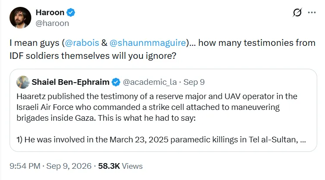325x180 pixels.
Task: Open Shaiel Ben-Ephraim's small avatar
Action: tap(23, 82)
